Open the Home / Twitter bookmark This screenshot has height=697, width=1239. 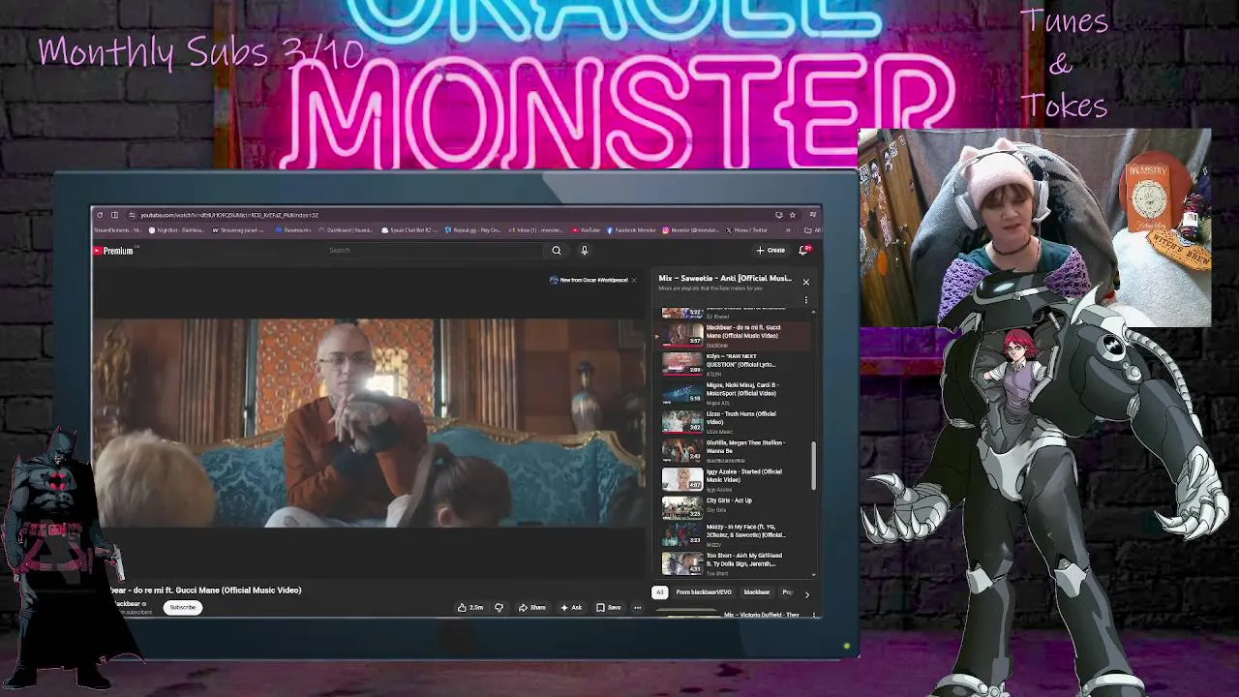coord(747,230)
